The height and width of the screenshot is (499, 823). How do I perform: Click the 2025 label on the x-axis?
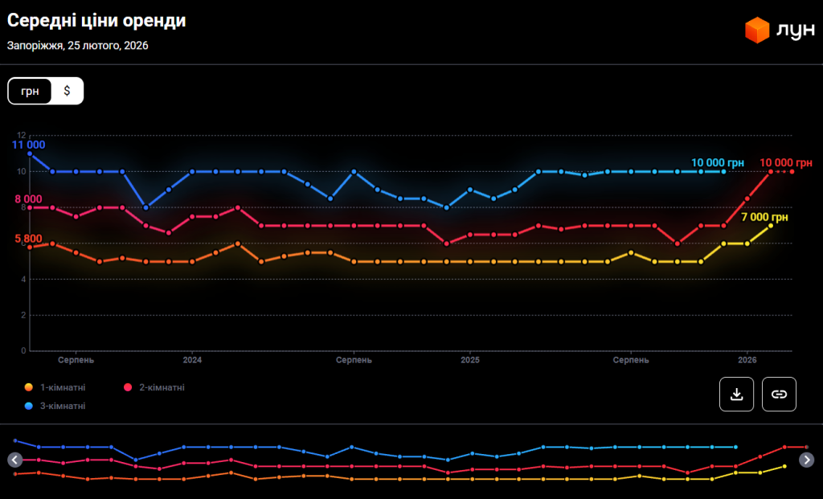(x=470, y=360)
